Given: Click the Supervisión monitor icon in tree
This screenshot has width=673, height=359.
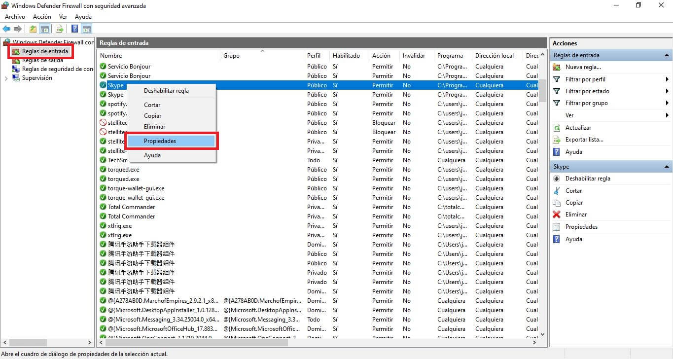Looking at the screenshot, I should 16,78.
